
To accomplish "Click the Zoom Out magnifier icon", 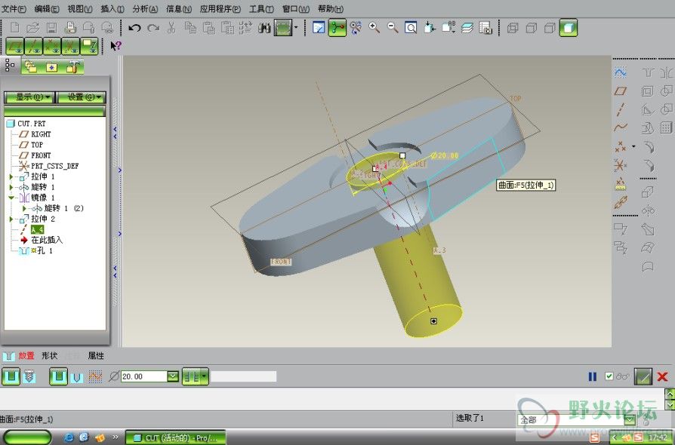I will point(393,29).
